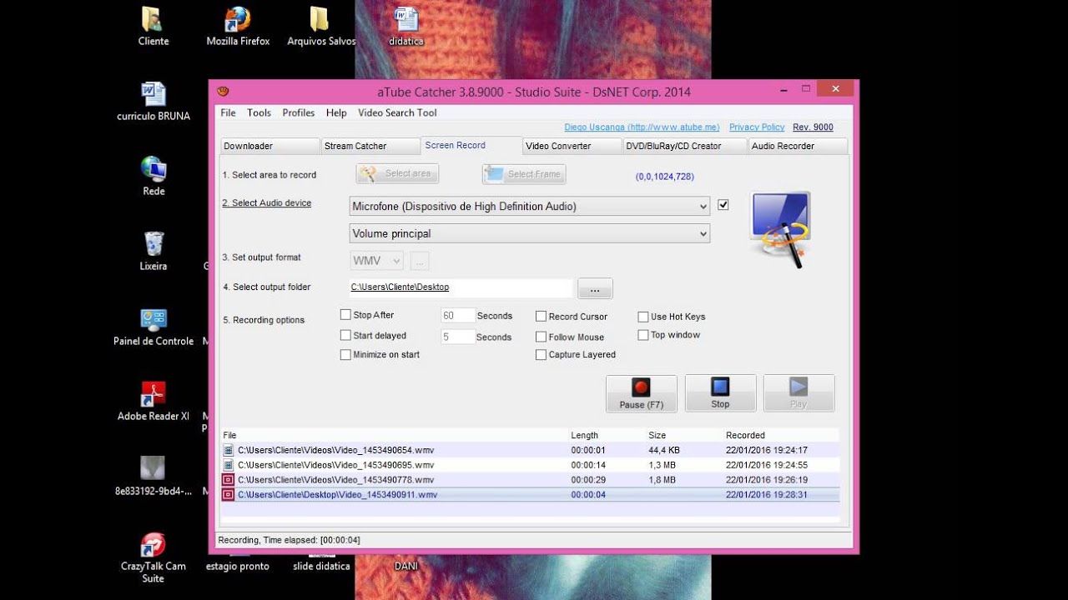This screenshot has height=600, width=1068.
Task: Click the Select Frame button
Action: [x=524, y=174]
